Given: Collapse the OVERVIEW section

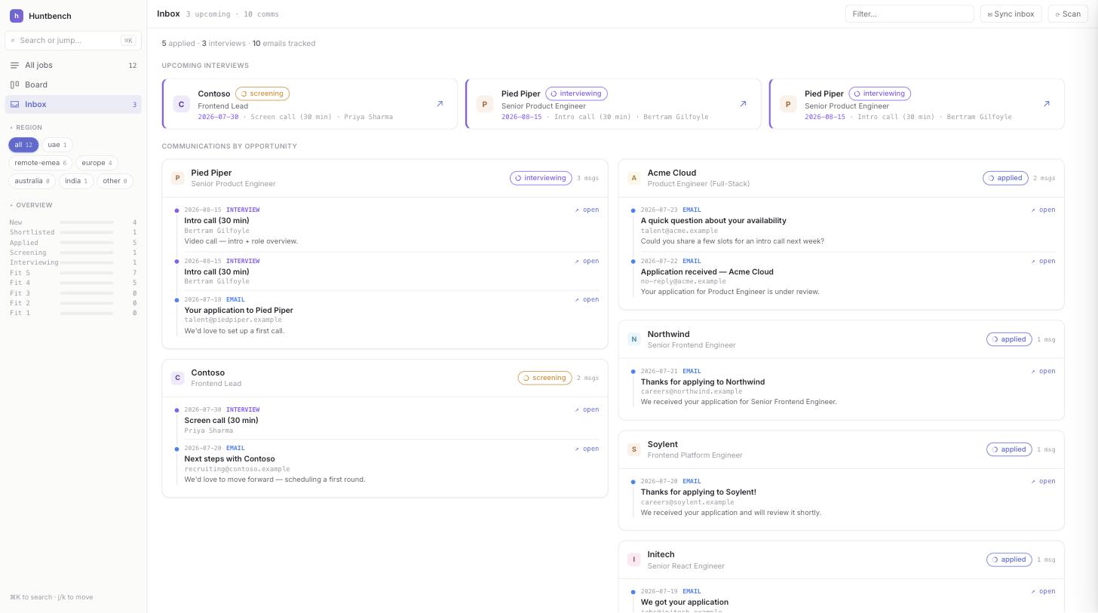Looking at the screenshot, I should [31, 205].
